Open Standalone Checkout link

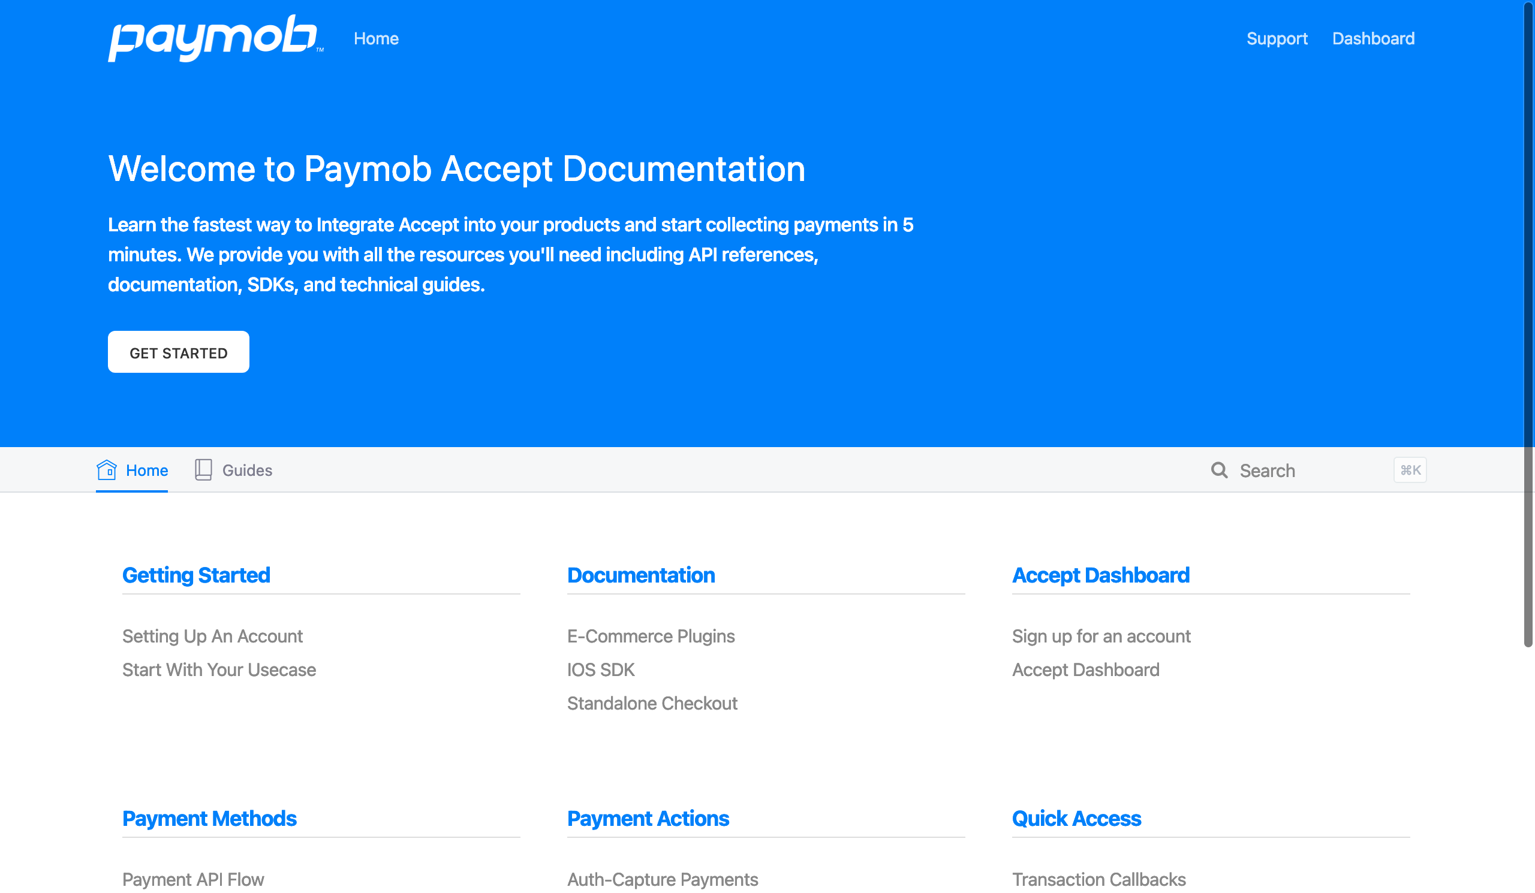pyautogui.click(x=652, y=703)
